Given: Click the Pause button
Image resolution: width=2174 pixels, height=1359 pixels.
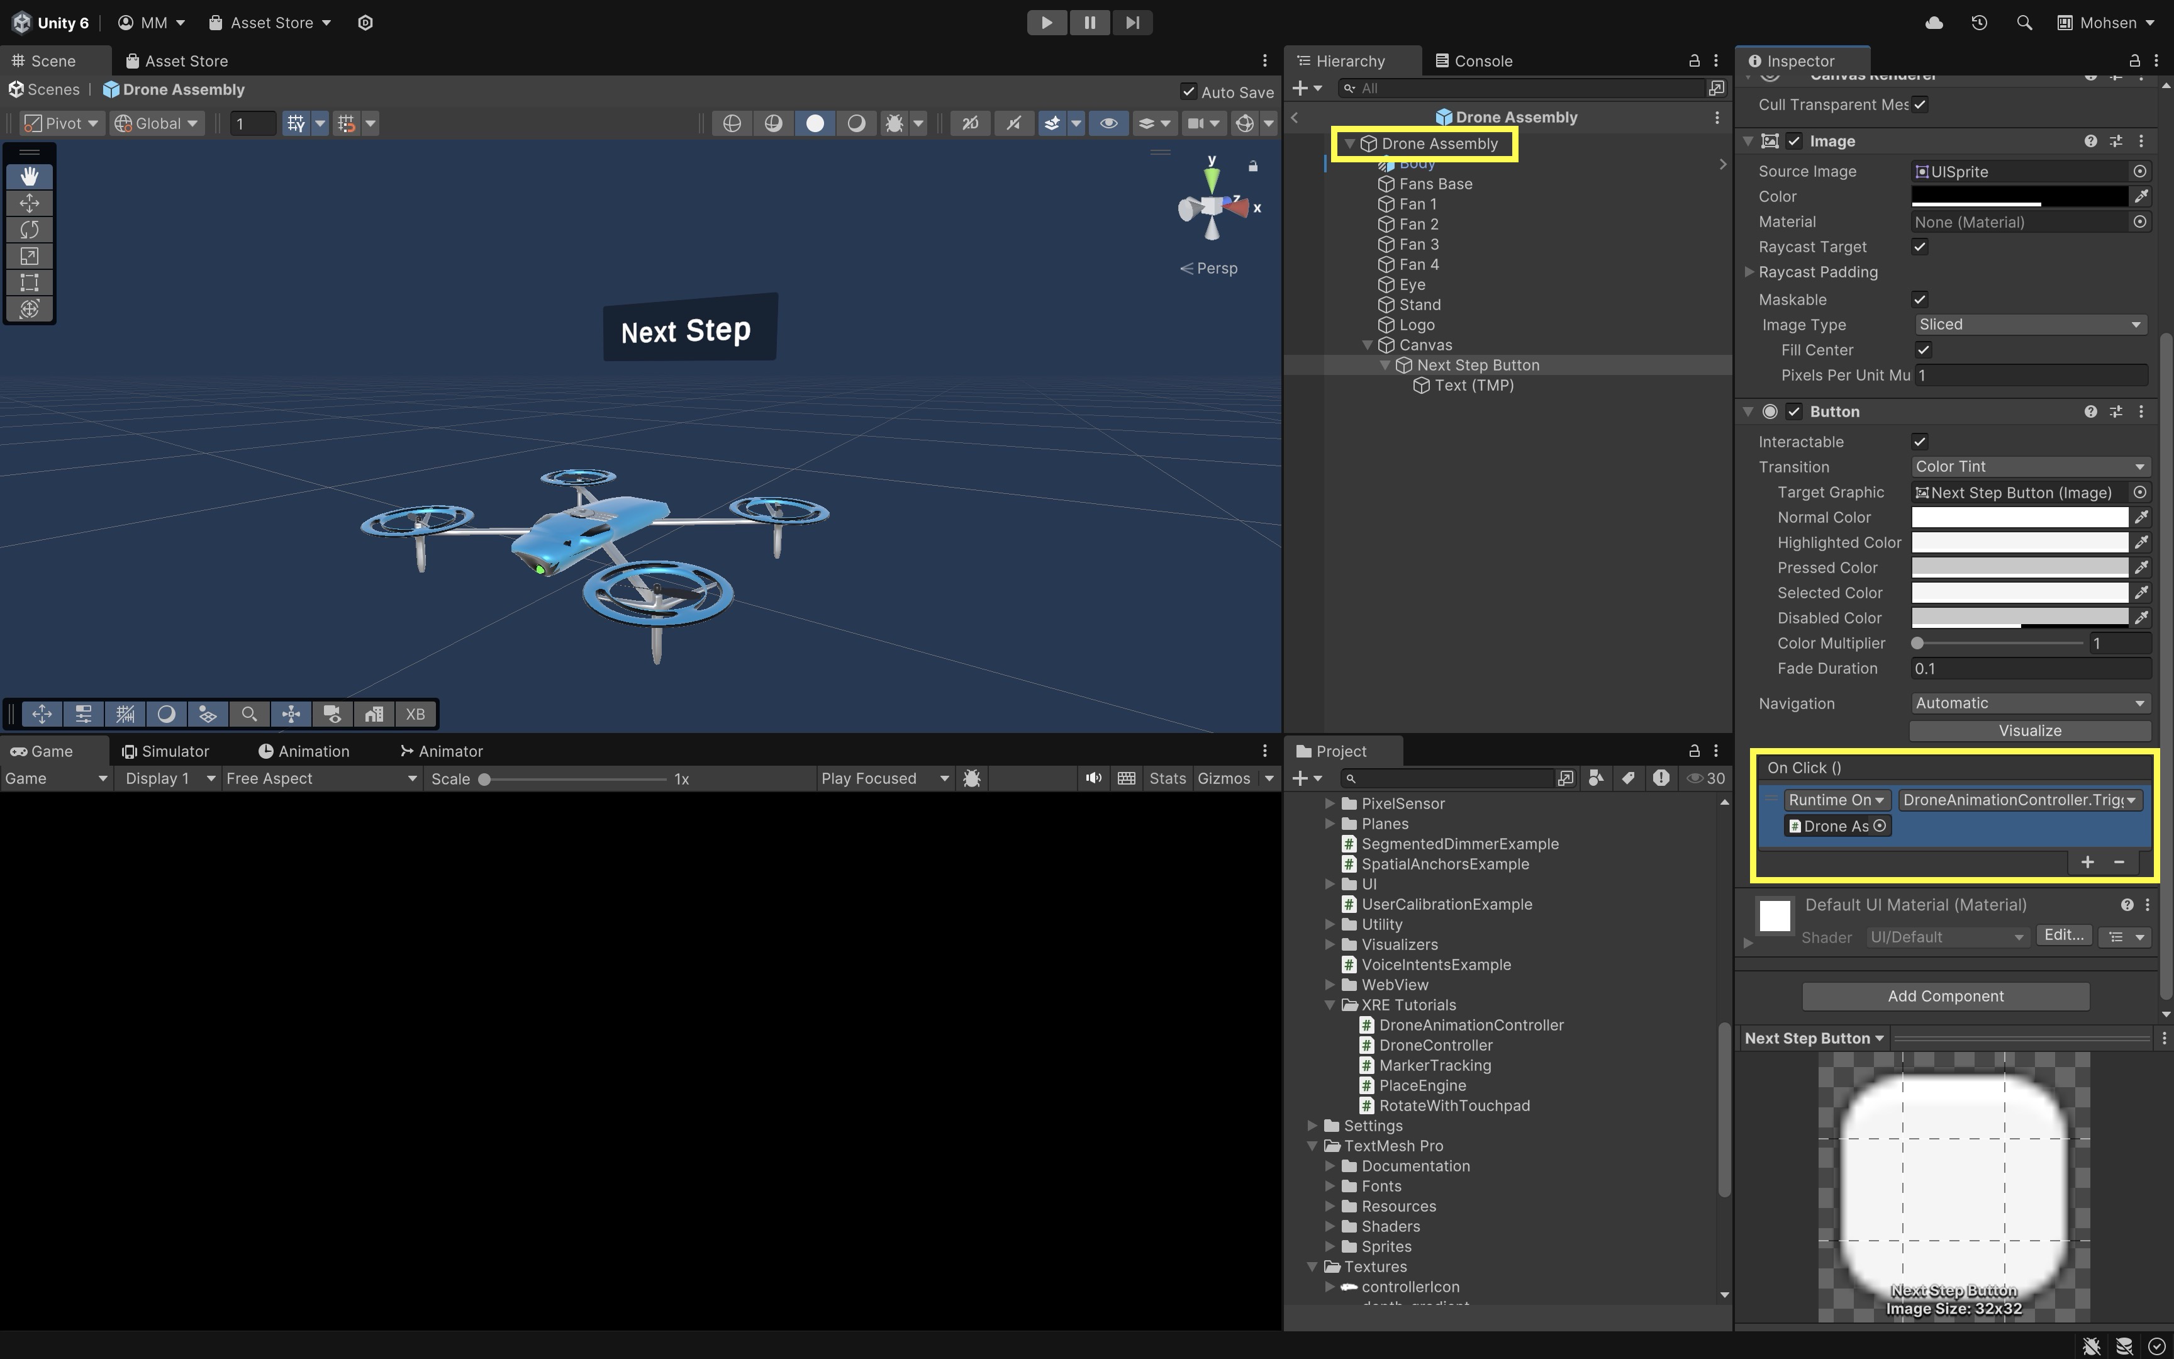Looking at the screenshot, I should point(1089,23).
